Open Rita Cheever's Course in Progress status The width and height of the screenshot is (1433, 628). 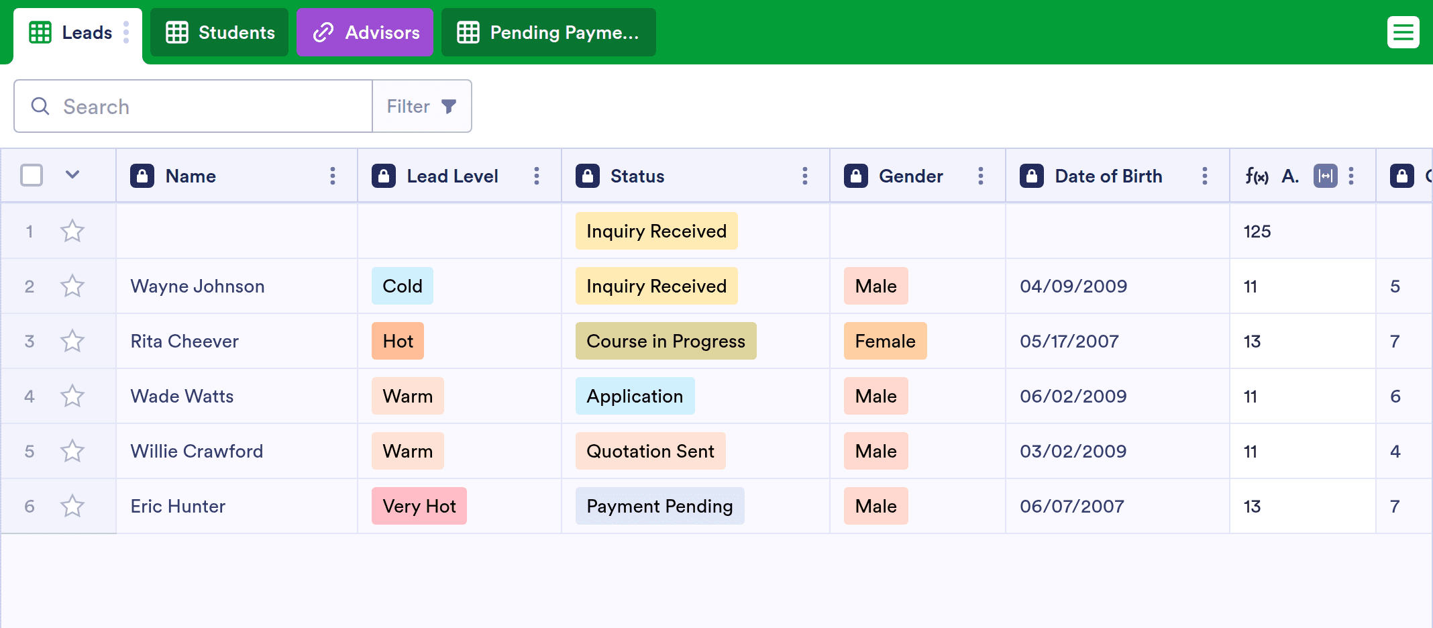point(666,341)
